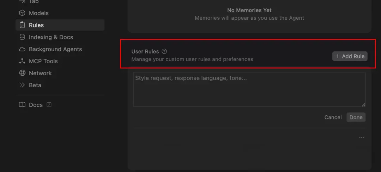Click the Models cube icon
This screenshot has height=172, width=381.
coord(22,13)
